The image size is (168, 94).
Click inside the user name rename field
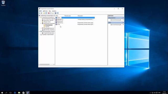click(59, 18)
